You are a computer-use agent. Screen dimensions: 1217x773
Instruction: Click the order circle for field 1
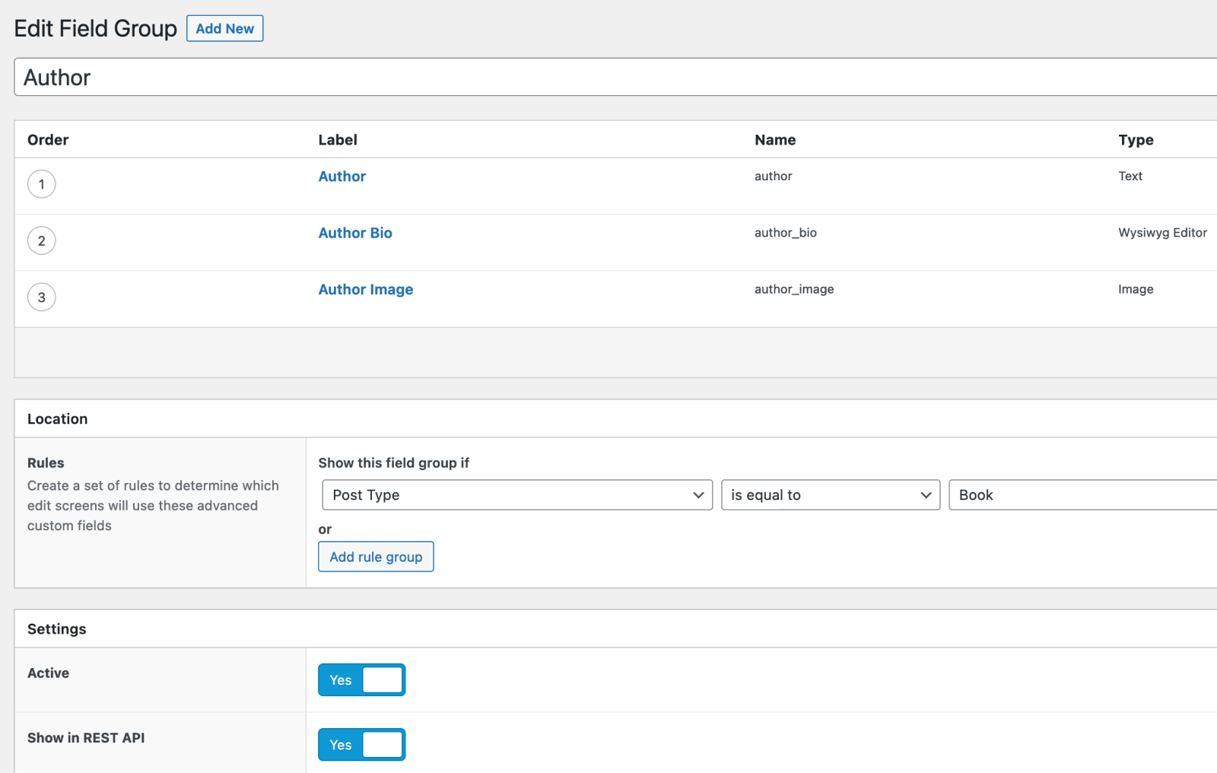[x=41, y=183]
